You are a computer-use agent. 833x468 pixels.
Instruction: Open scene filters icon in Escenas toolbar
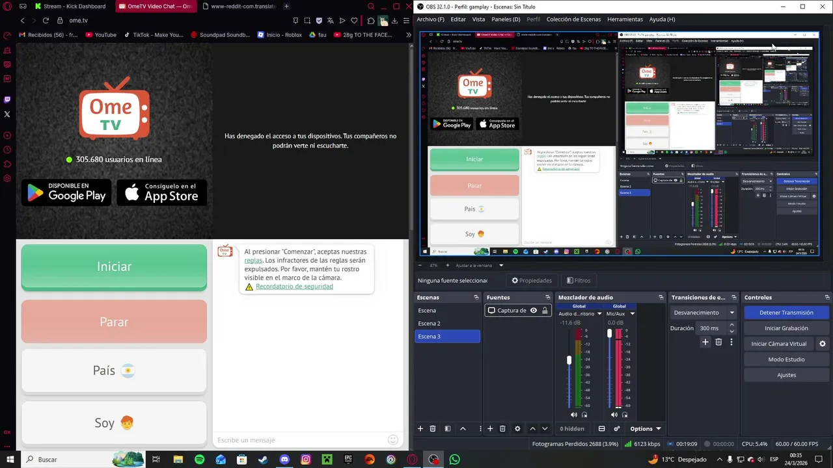click(448, 428)
